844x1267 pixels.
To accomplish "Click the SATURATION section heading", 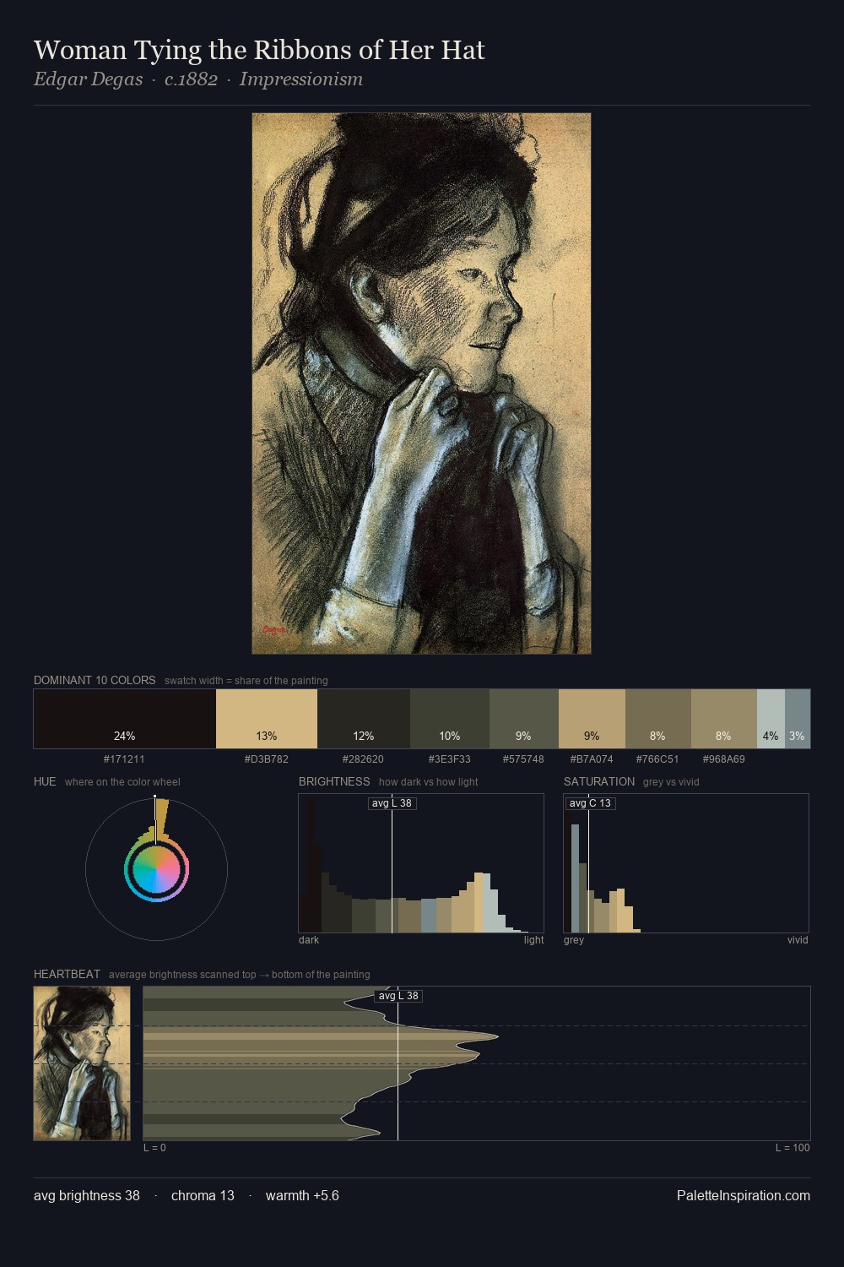I will [599, 781].
